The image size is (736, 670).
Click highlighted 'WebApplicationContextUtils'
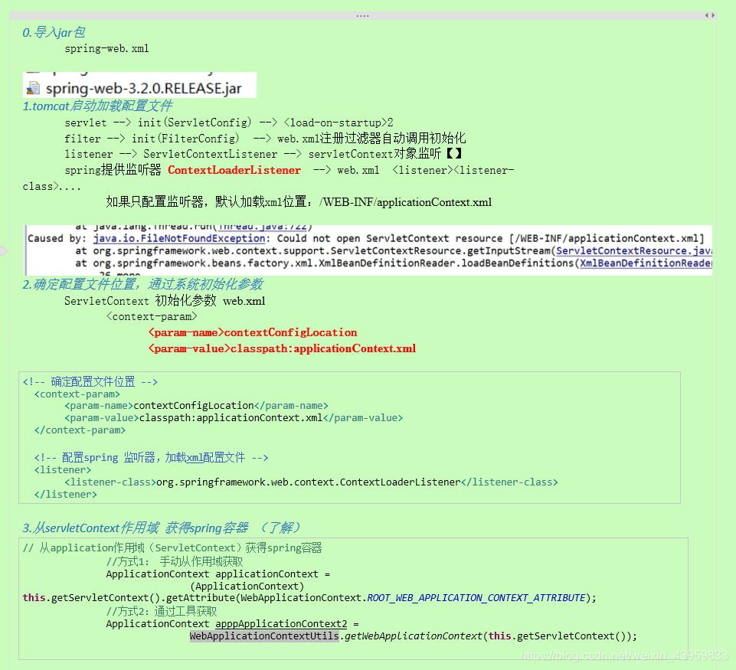pos(264,636)
